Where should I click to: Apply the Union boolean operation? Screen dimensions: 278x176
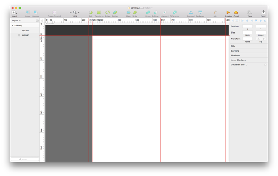(148, 13)
